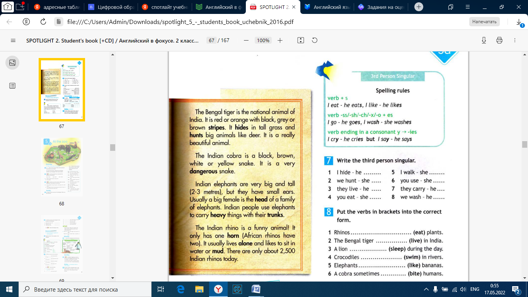Click the bold word 'dangerous' in the text
Image resolution: width=528 pixels, height=297 pixels.
(x=204, y=171)
